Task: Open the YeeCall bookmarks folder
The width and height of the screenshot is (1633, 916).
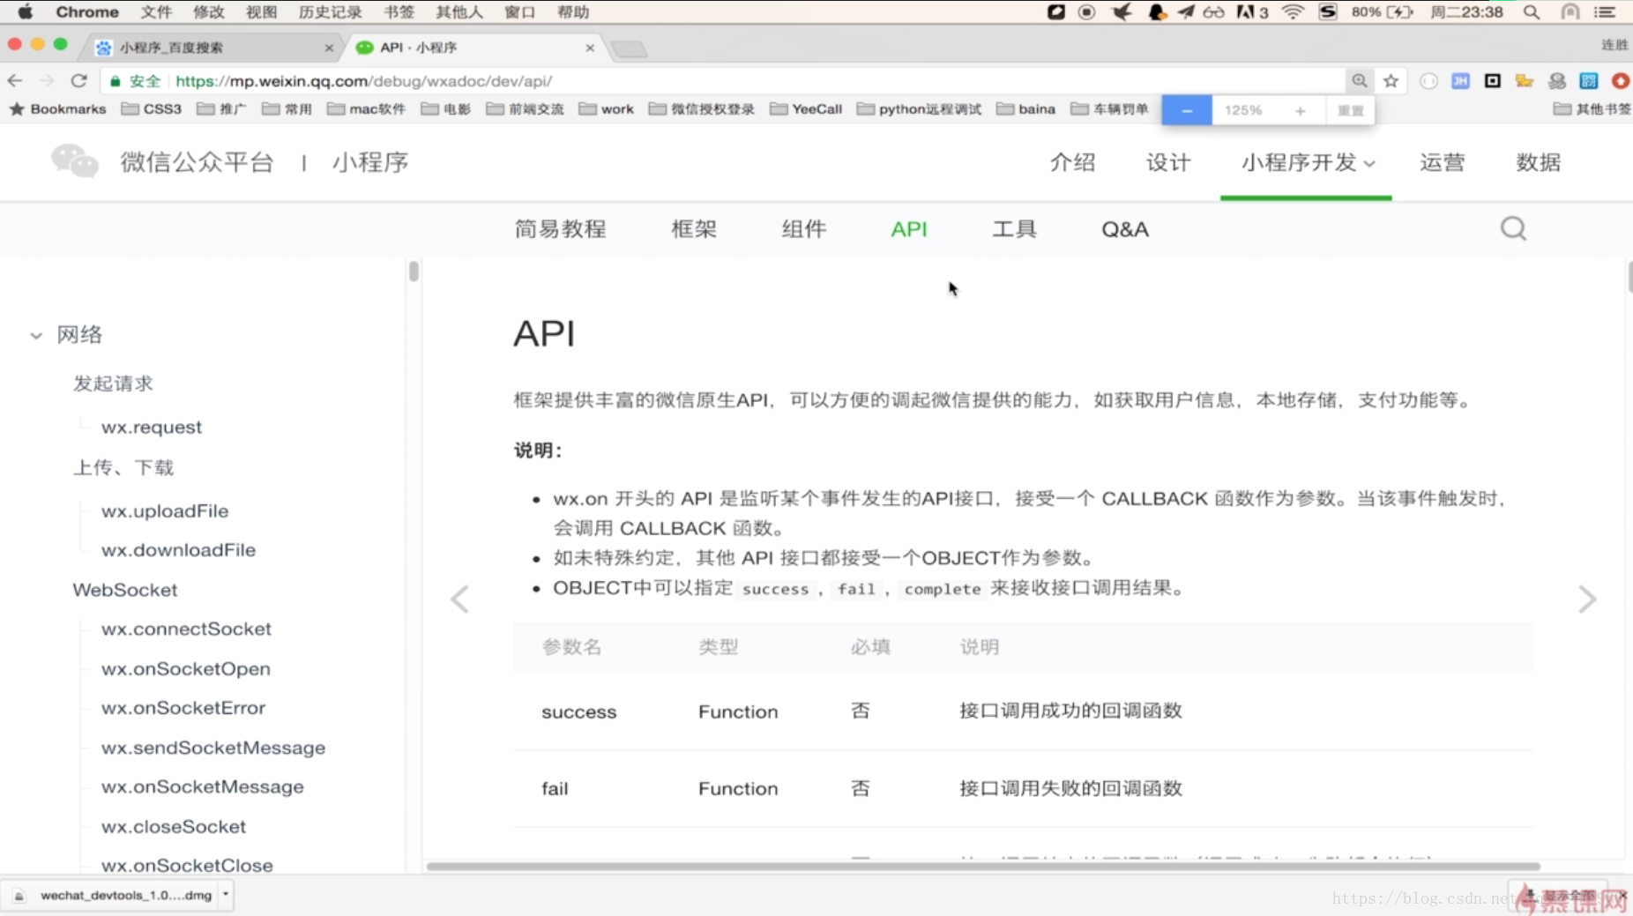Action: (806, 109)
